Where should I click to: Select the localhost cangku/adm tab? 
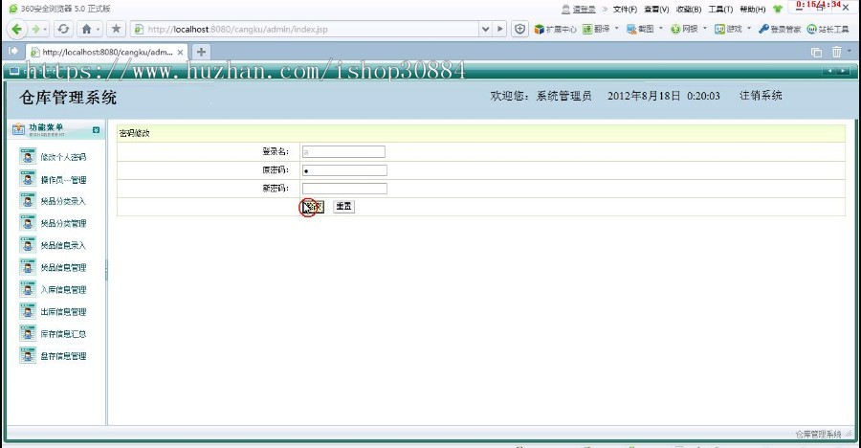click(107, 53)
